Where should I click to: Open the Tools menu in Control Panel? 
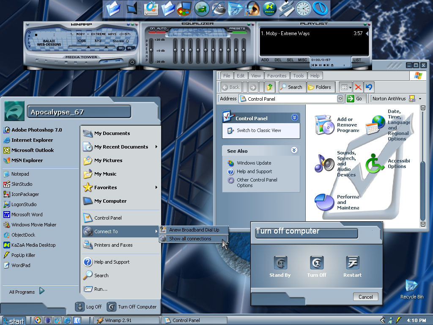click(298, 76)
